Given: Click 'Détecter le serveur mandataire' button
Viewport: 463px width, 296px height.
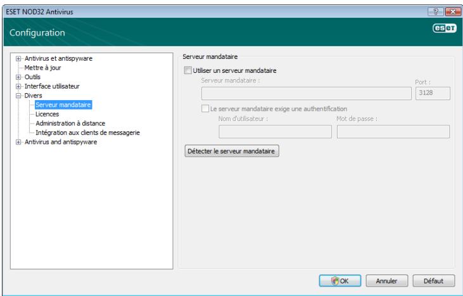Looking at the screenshot, I should click(232, 151).
